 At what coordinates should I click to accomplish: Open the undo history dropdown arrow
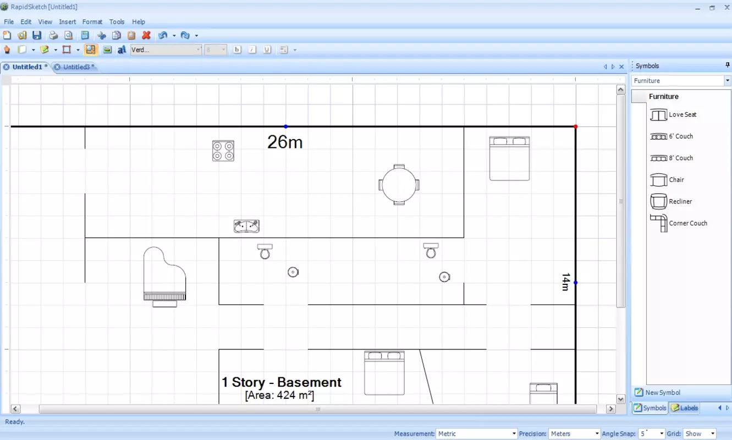click(174, 36)
